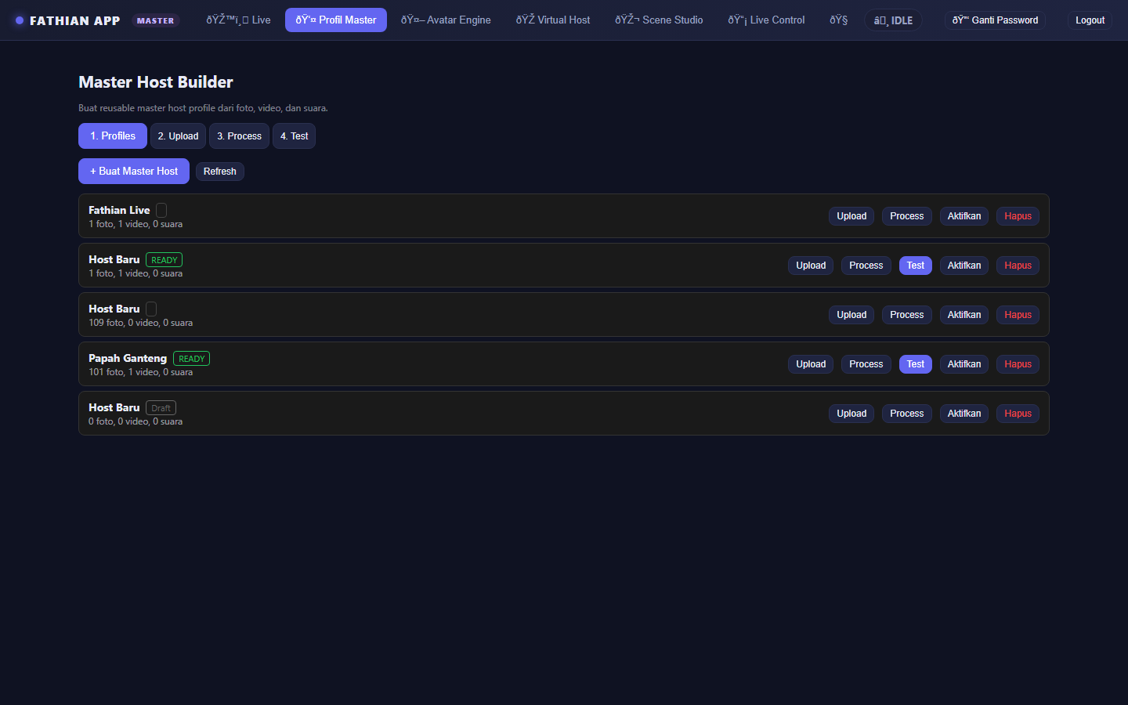Refresh the master host list
Viewport: 1128px width, 705px height.
coord(220,172)
